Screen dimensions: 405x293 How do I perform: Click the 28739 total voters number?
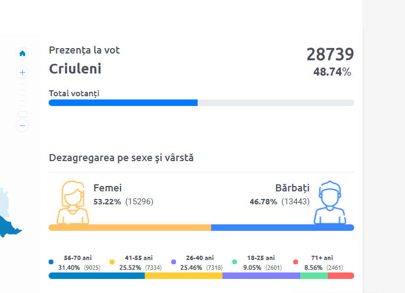(x=330, y=55)
